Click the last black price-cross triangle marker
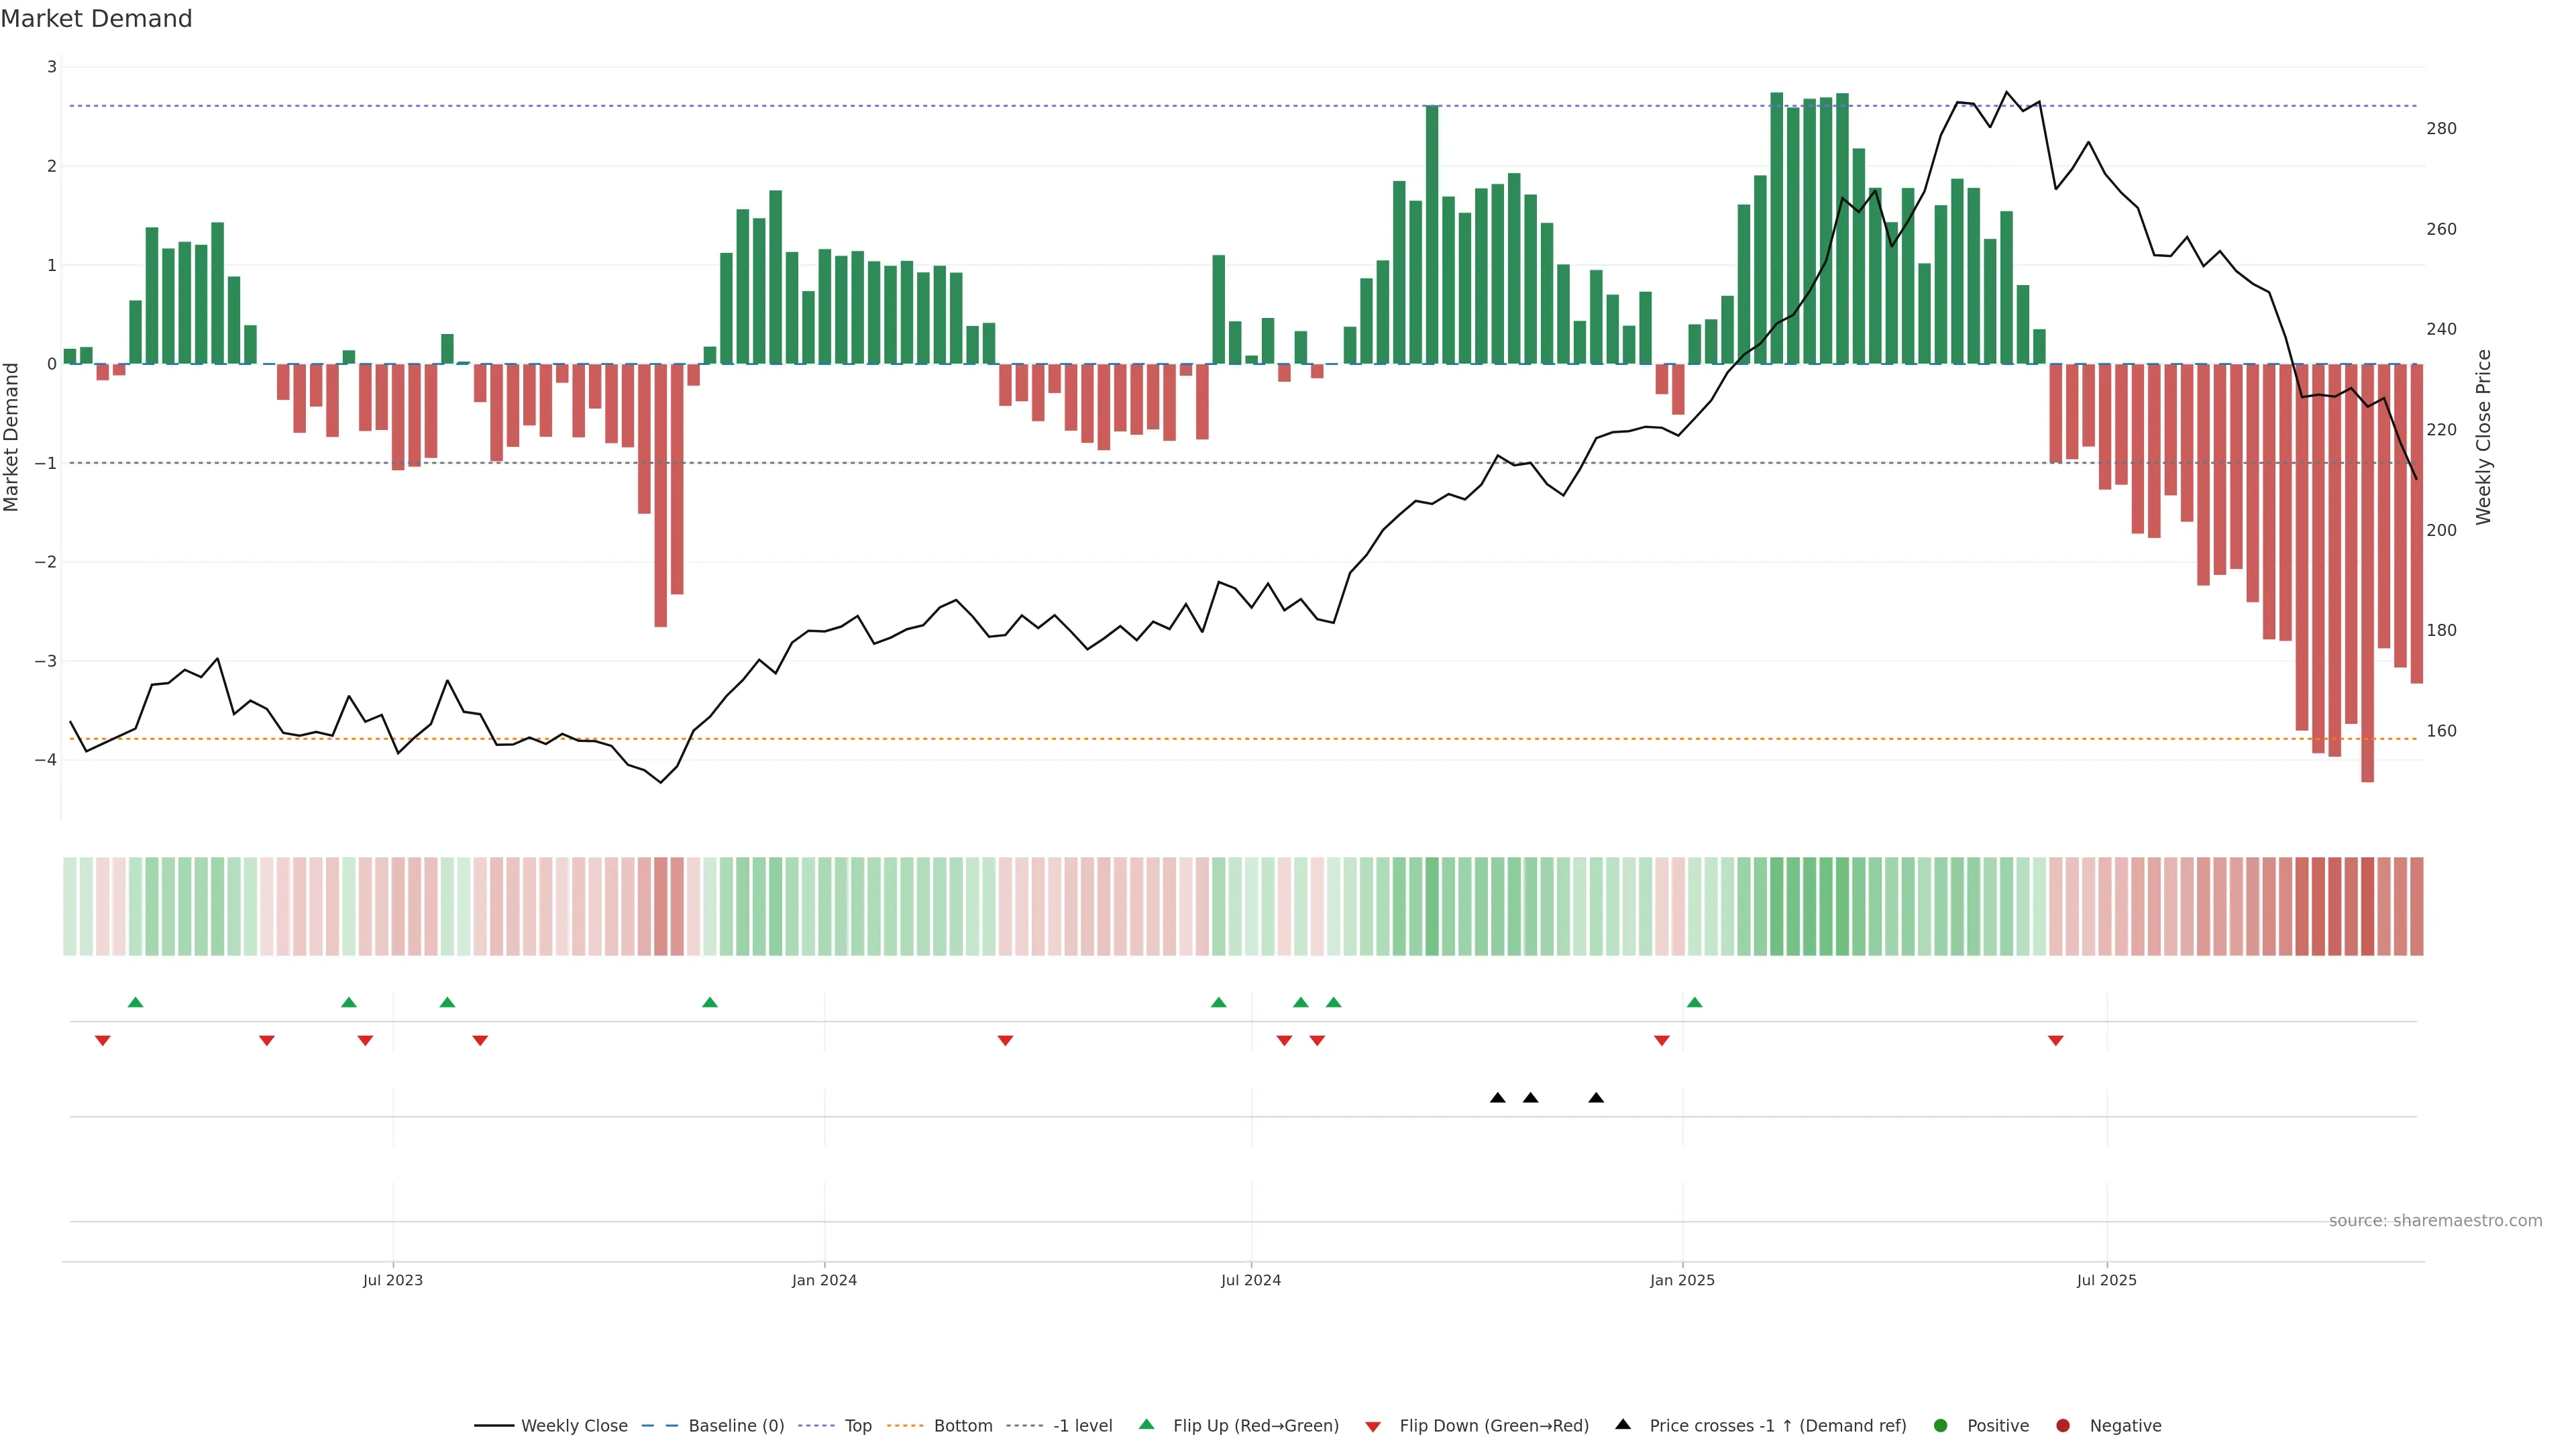Screen dimensions: 2576x1449 click(x=1596, y=1098)
